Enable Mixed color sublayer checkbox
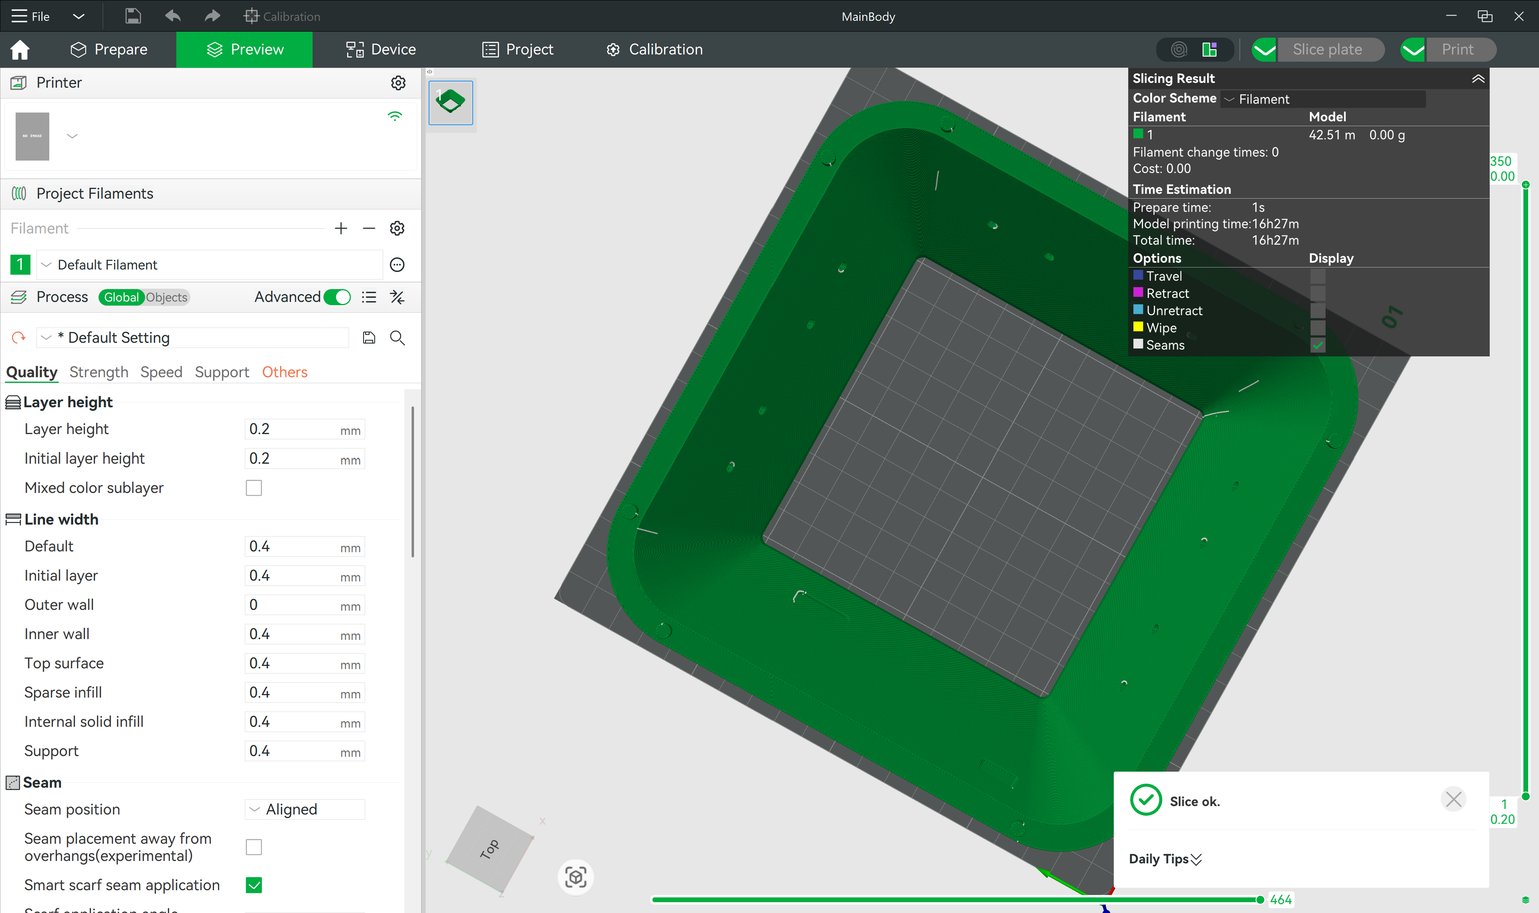 coord(254,488)
